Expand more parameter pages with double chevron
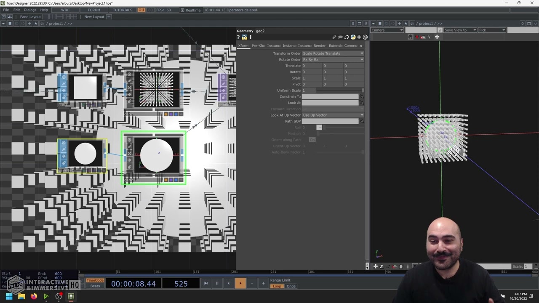 (360, 45)
